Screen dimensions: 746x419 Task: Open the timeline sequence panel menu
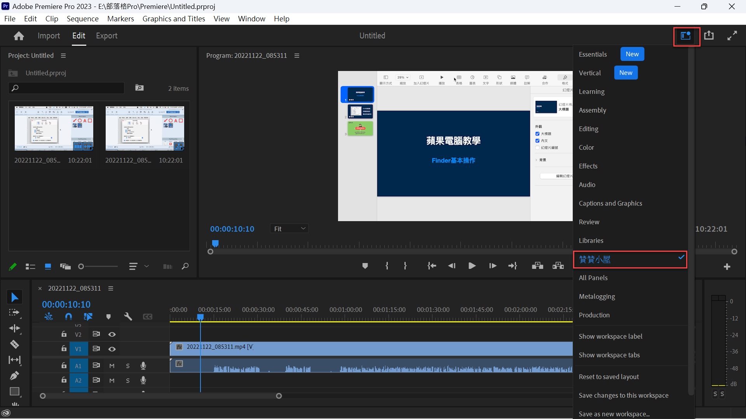[x=111, y=289]
